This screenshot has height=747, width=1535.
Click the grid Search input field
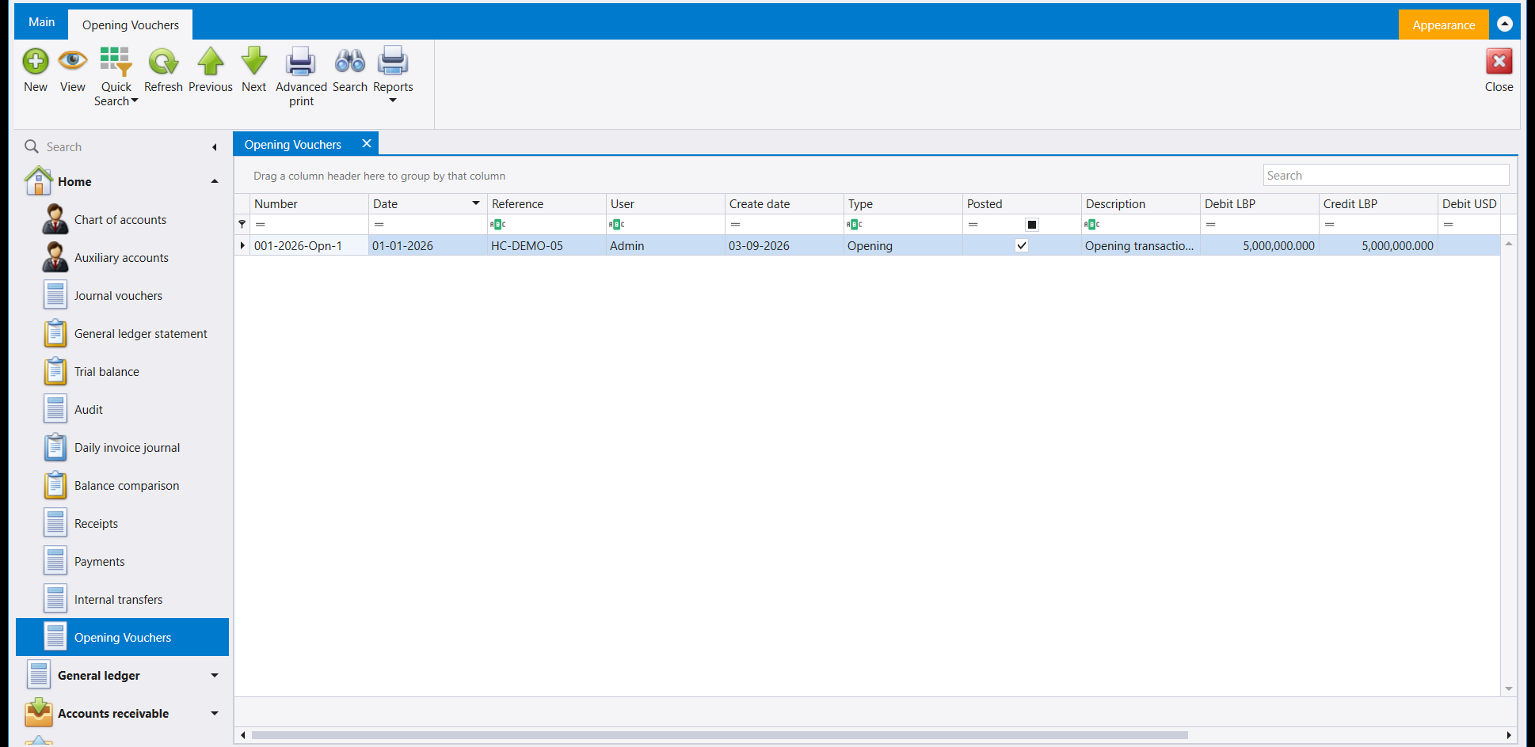(x=1386, y=176)
